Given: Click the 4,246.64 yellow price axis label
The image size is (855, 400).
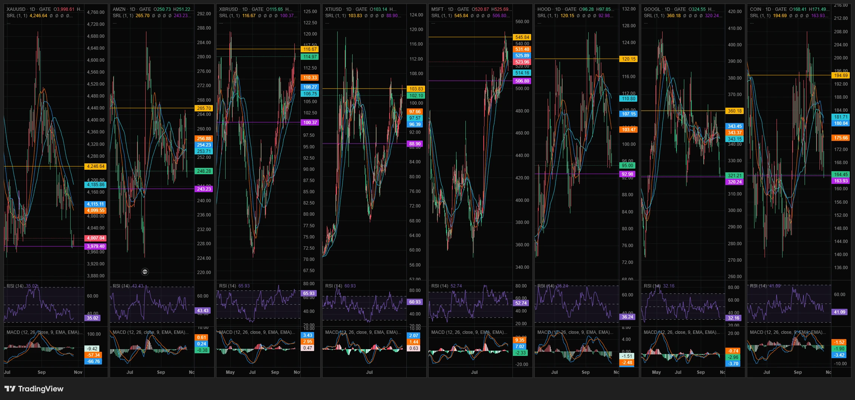Looking at the screenshot, I should point(96,166).
